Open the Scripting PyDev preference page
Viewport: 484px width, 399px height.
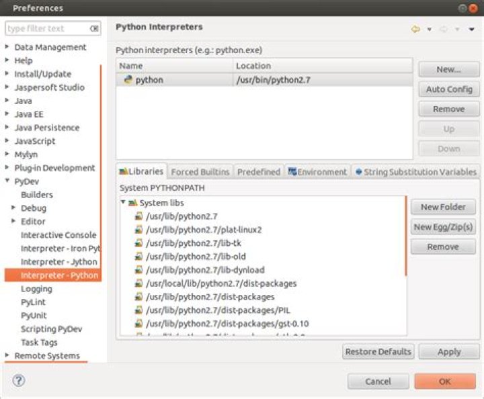pyautogui.click(x=52, y=329)
